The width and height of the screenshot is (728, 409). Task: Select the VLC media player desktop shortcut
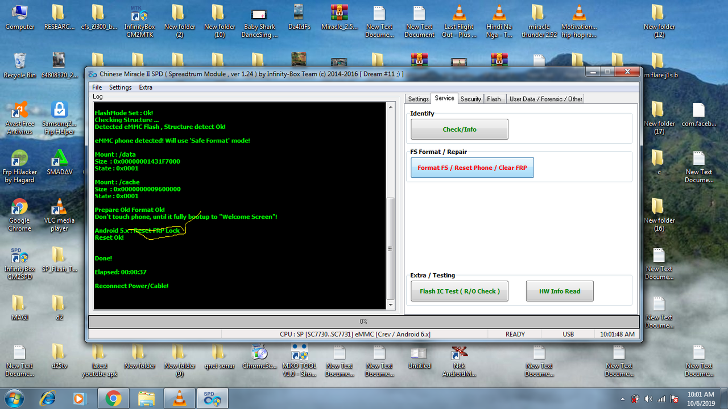pyautogui.click(x=59, y=215)
